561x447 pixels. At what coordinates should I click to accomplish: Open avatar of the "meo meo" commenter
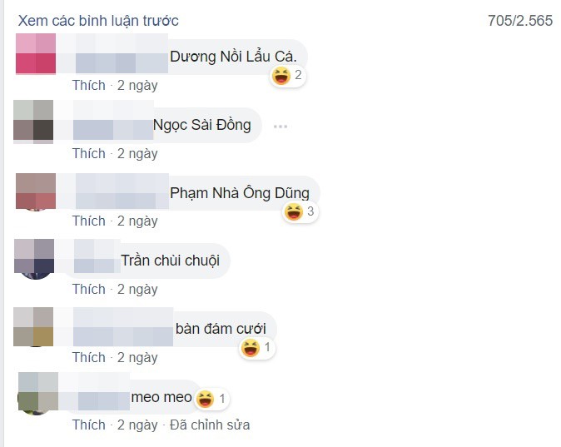click(x=38, y=392)
